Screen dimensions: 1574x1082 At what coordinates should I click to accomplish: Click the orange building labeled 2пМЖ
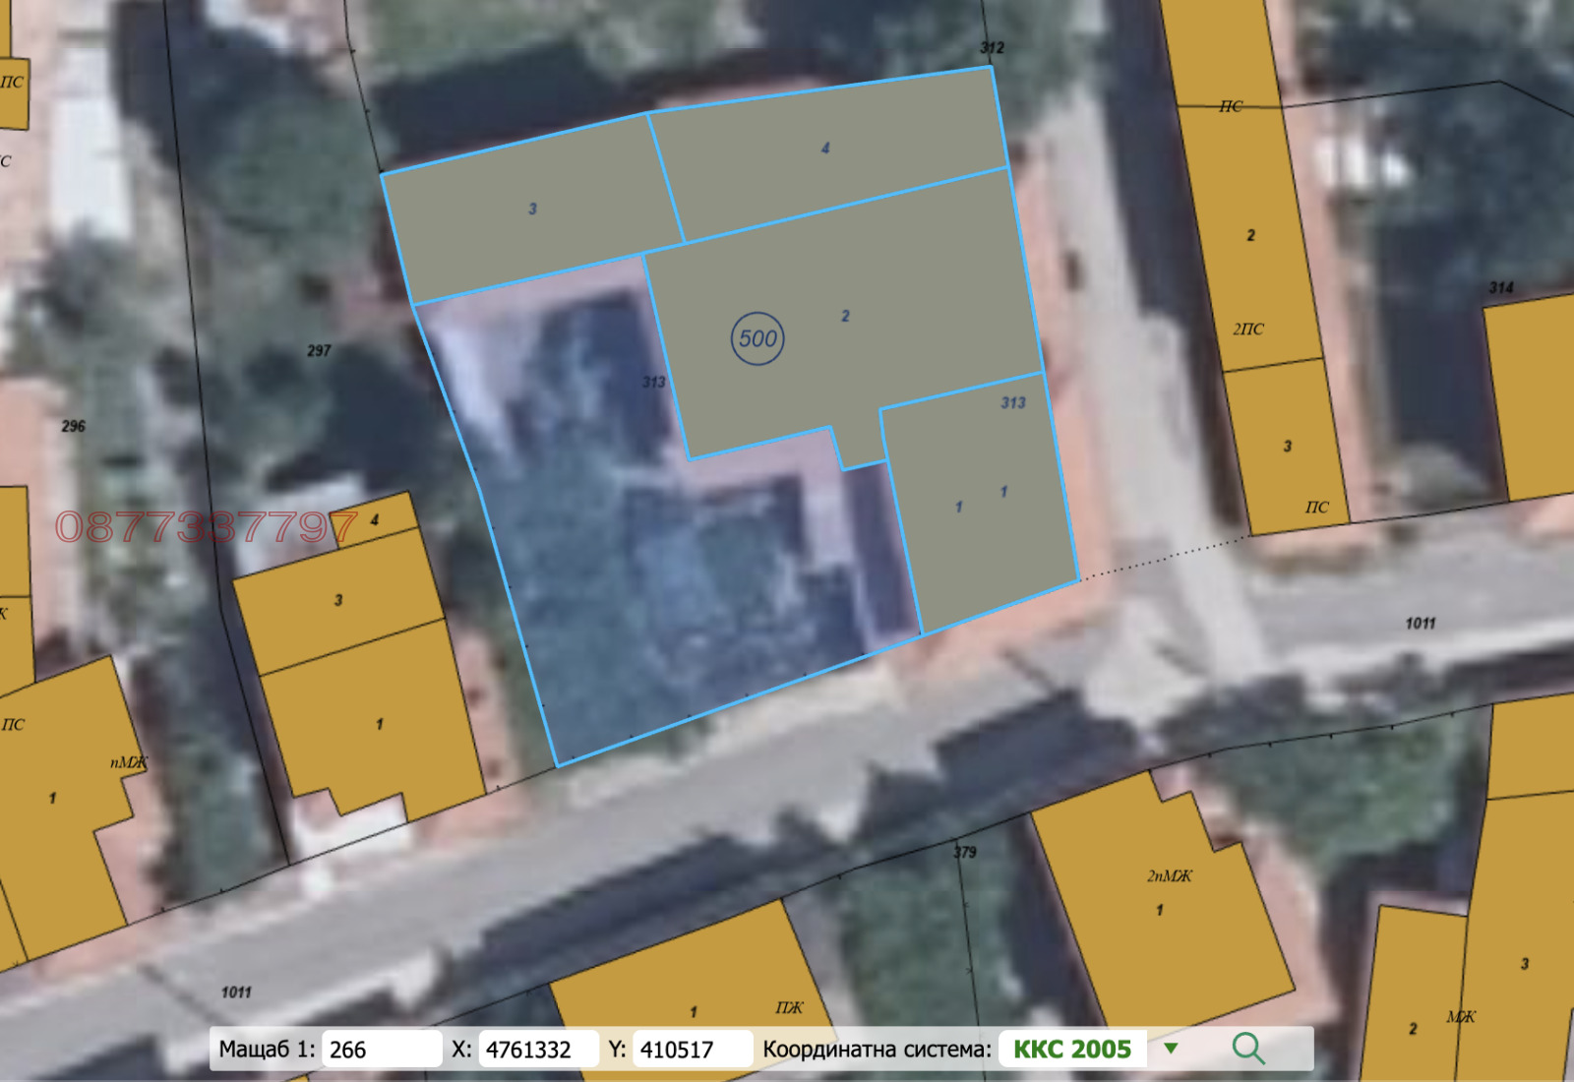coord(1161,905)
